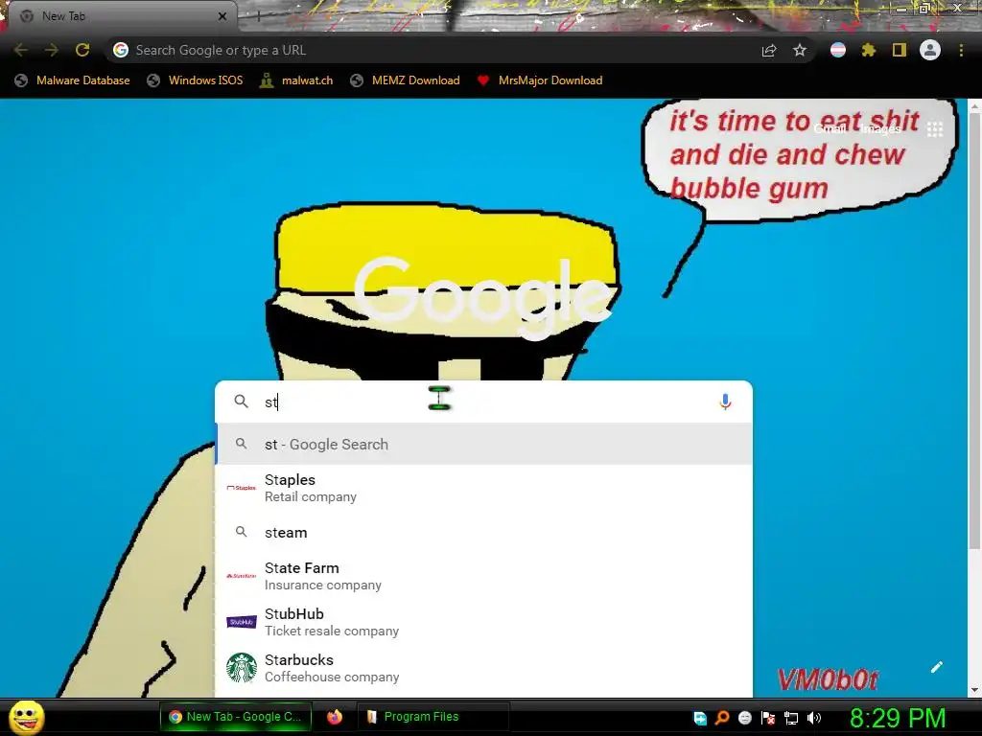Open the MEMZ Download bookmark
Viewport: 982px width, 736px height.
pos(406,80)
